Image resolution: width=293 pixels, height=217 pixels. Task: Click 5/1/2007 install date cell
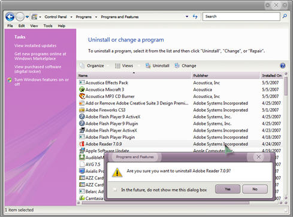click(270, 110)
